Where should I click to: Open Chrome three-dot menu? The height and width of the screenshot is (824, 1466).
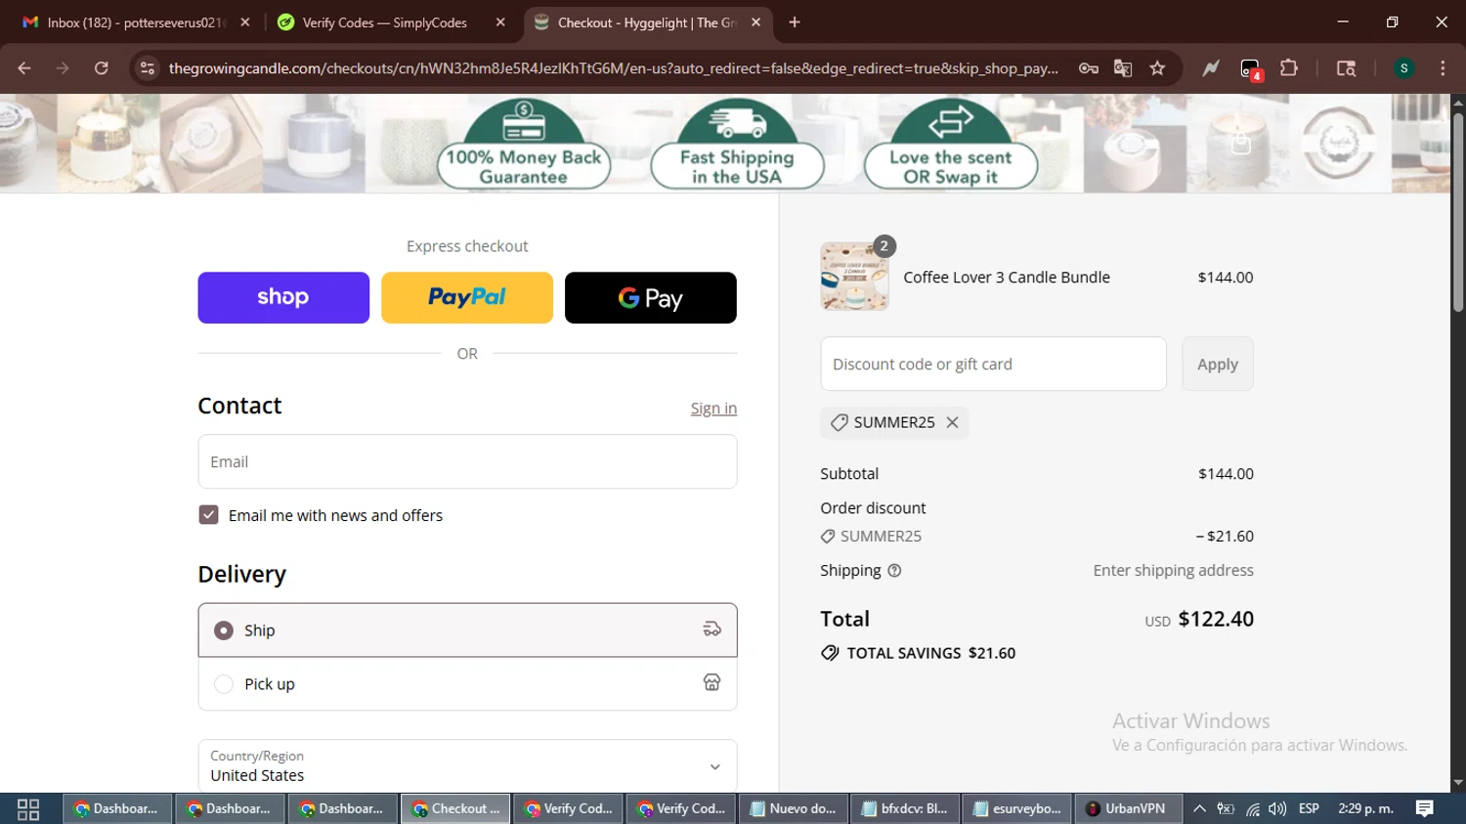[1443, 68]
